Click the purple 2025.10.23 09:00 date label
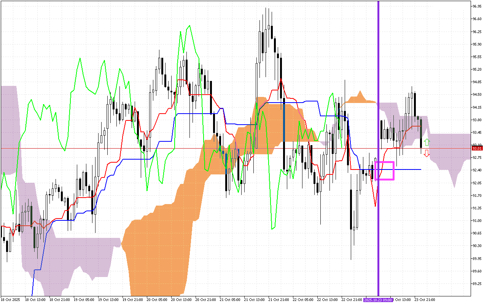Image resolution: width=487 pixels, height=304 pixels. (x=378, y=300)
